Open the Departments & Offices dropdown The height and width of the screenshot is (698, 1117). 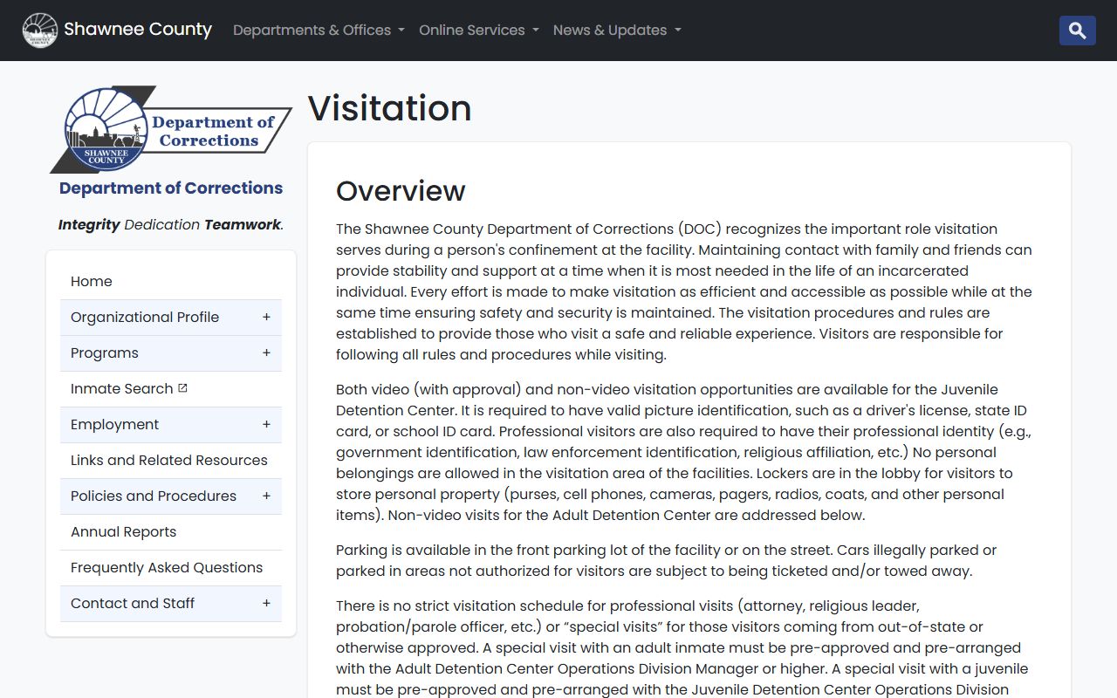click(x=319, y=31)
